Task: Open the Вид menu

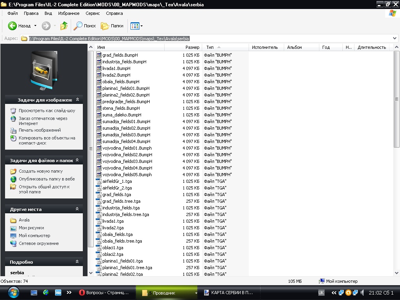Action: pyautogui.click(x=48, y=13)
